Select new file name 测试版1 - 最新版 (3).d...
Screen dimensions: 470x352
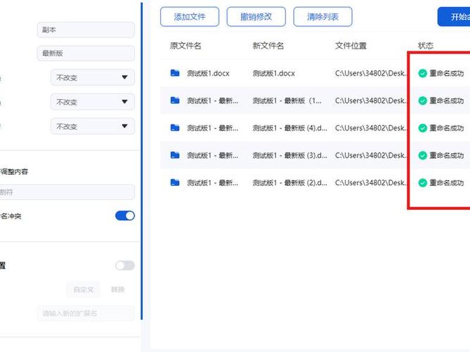[x=290, y=155]
